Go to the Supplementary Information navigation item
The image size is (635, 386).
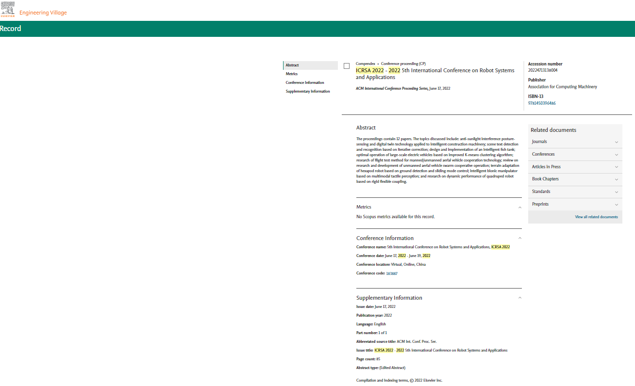308,91
